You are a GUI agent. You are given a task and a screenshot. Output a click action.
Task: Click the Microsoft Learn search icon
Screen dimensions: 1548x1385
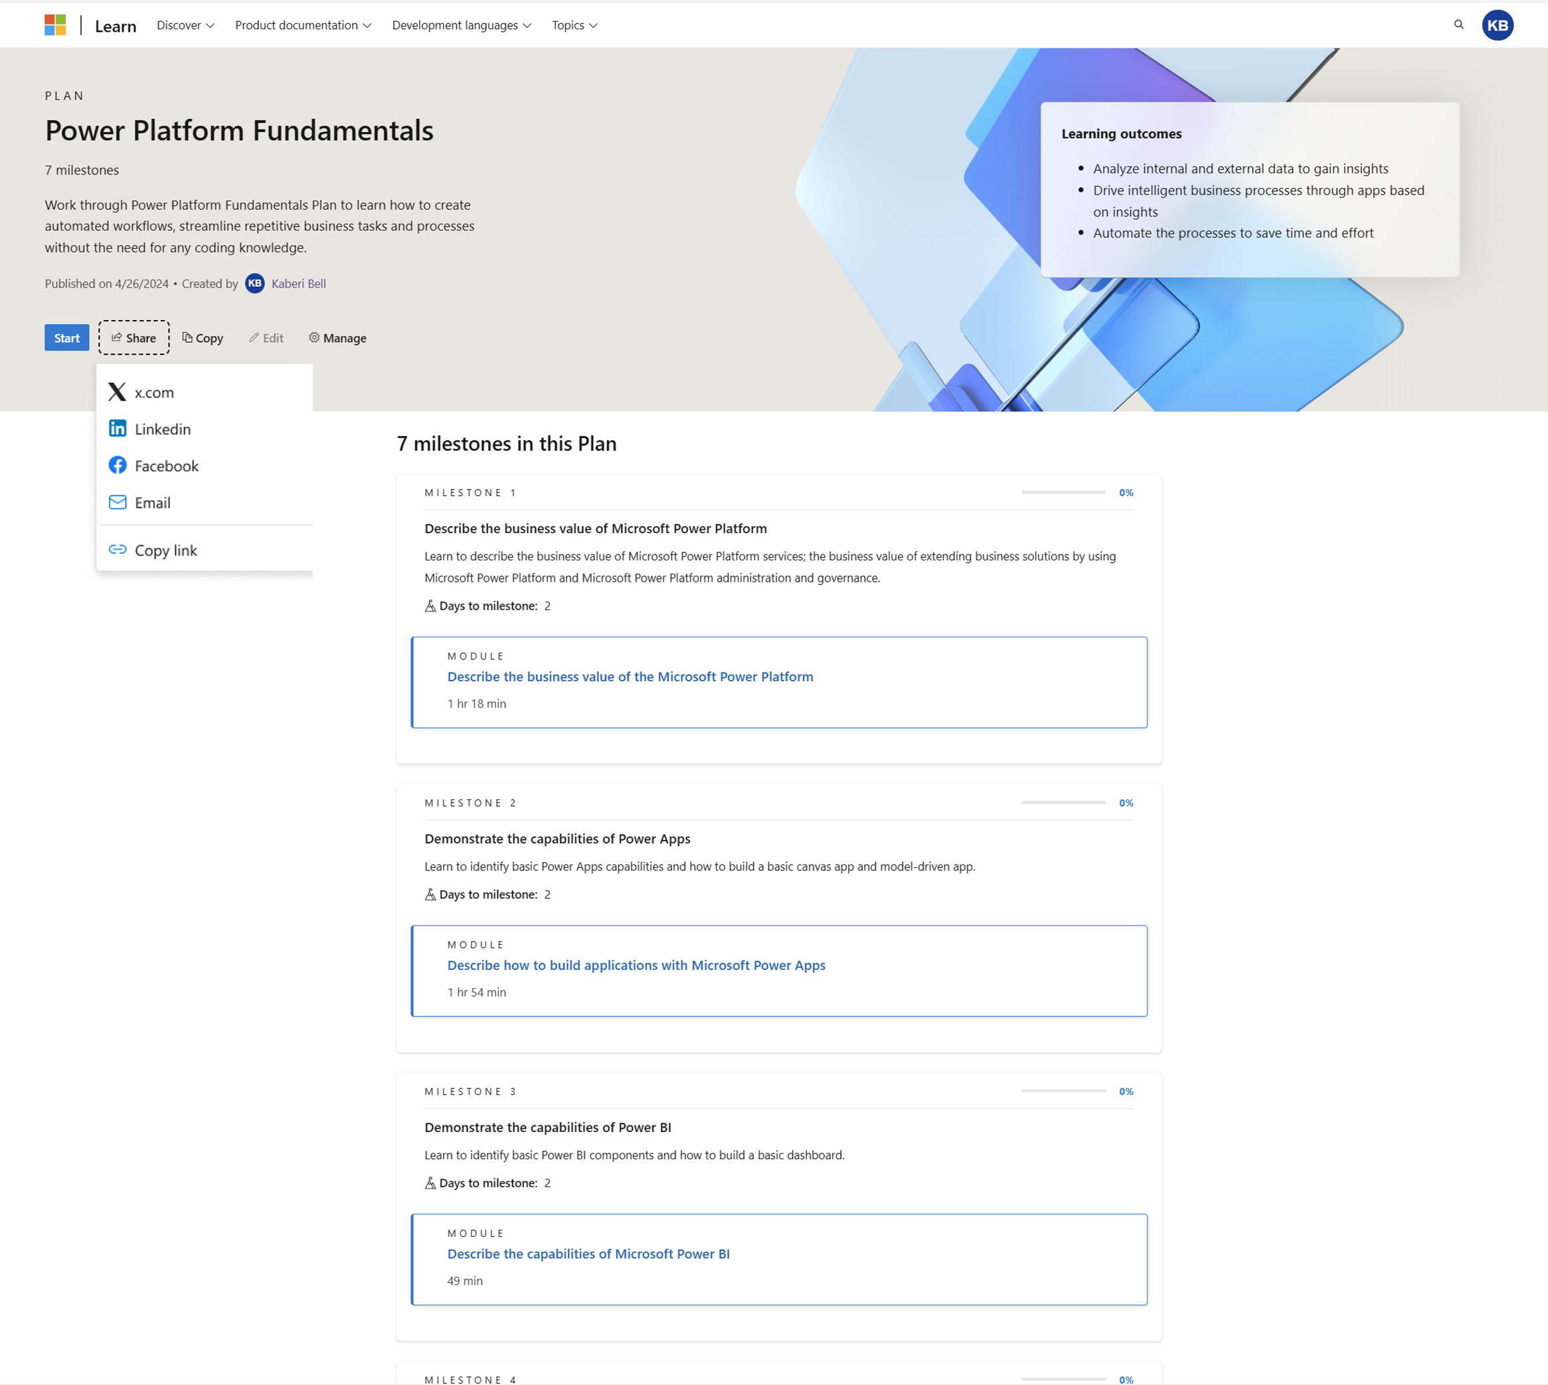pos(1460,24)
